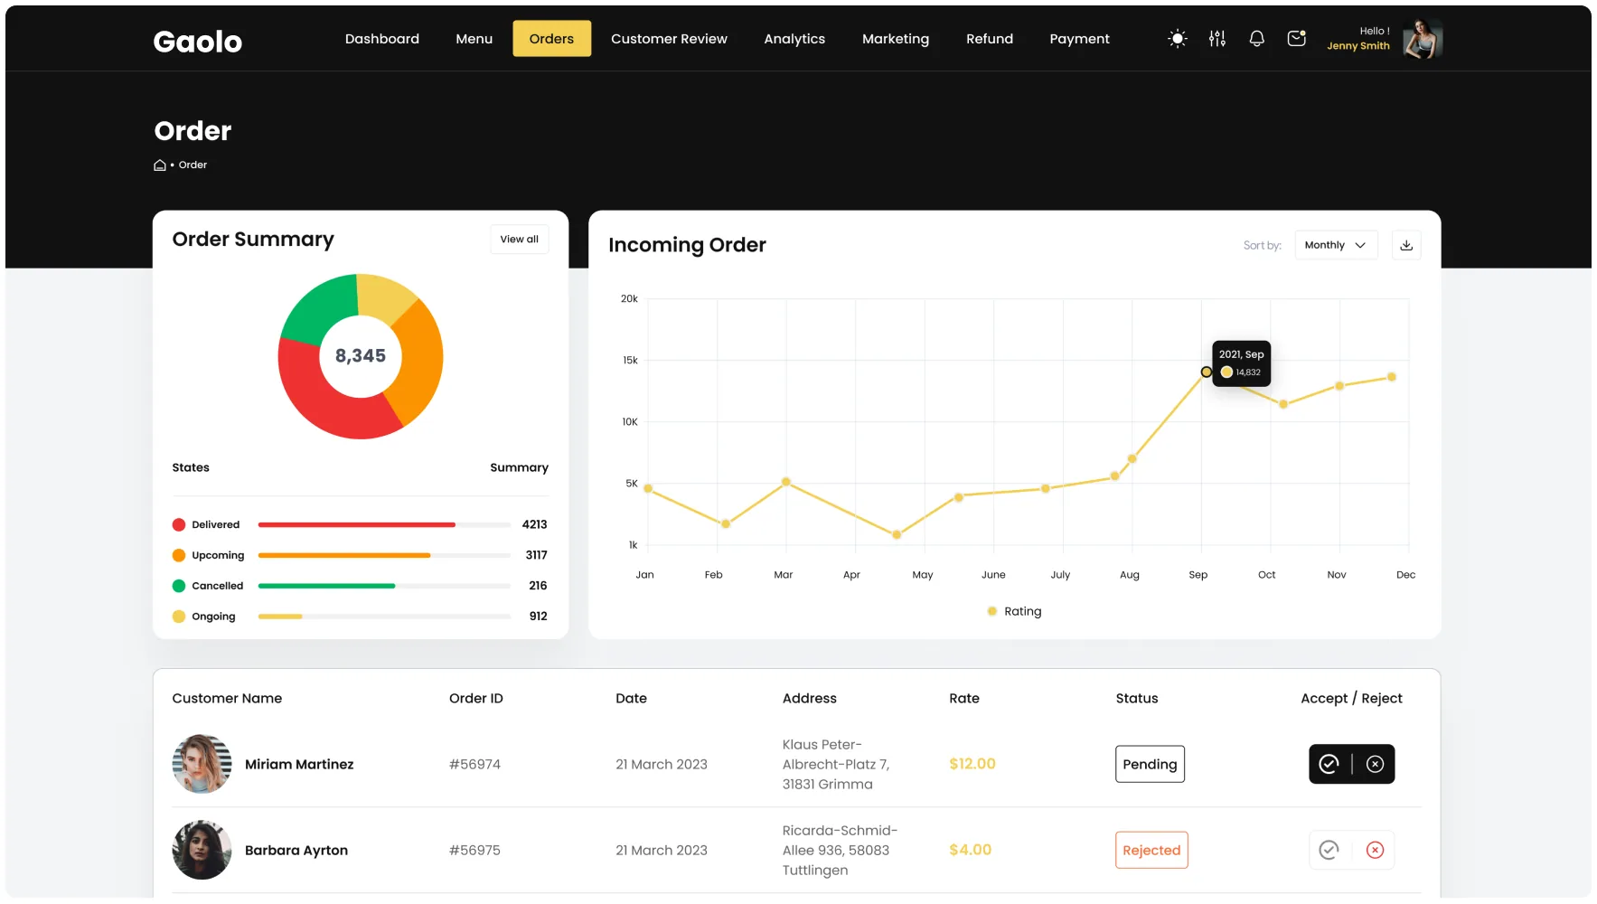The height and width of the screenshot is (904, 1597).
Task: Open the Menu nav item
Action: coord(474,39)
